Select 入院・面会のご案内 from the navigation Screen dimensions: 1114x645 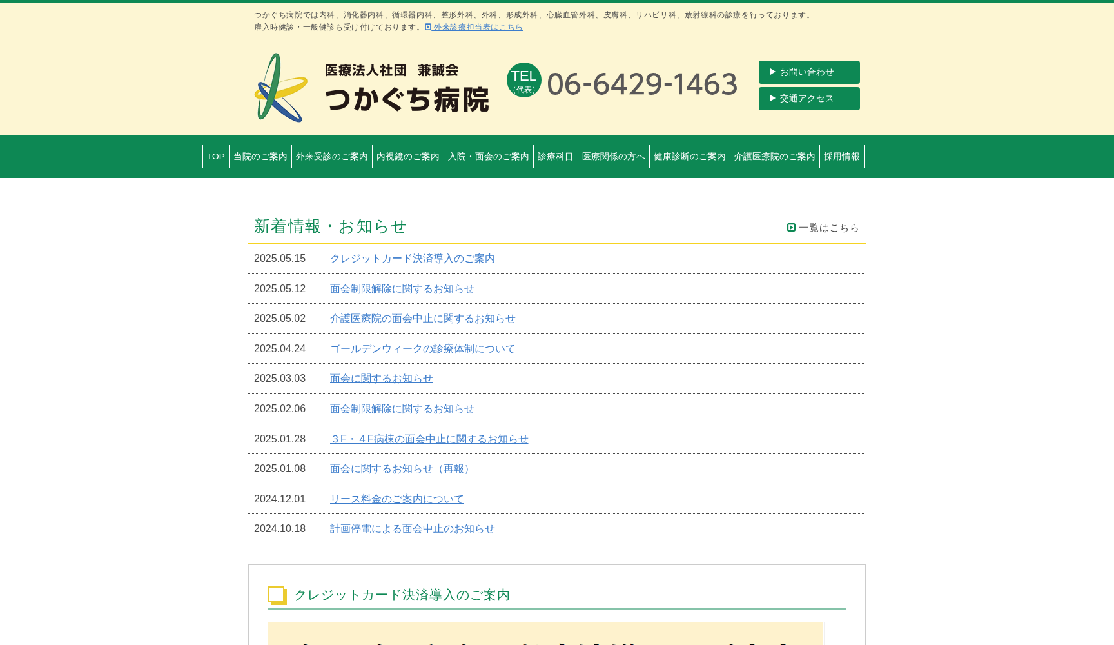(488, 156)
